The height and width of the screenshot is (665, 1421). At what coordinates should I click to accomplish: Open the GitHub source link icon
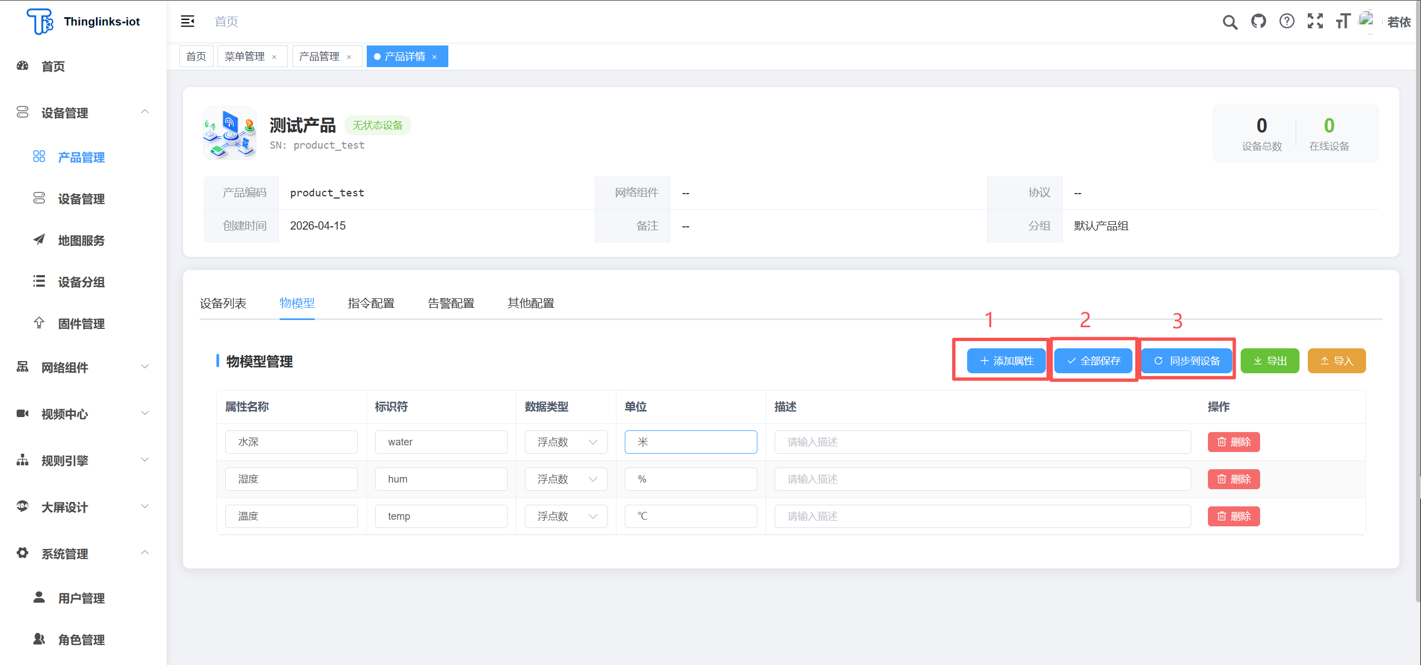1258,22
